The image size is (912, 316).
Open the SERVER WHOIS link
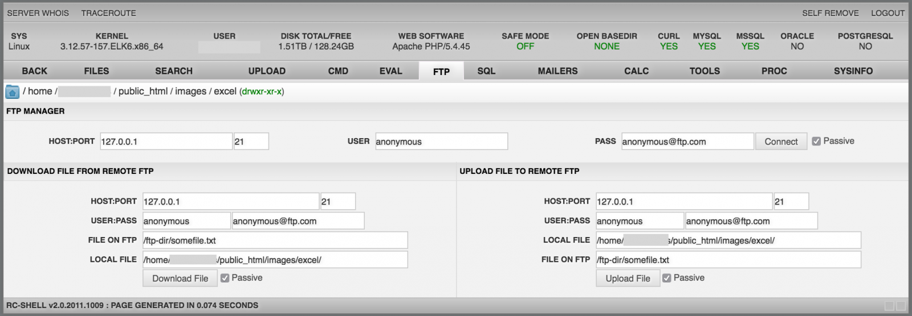38,13
